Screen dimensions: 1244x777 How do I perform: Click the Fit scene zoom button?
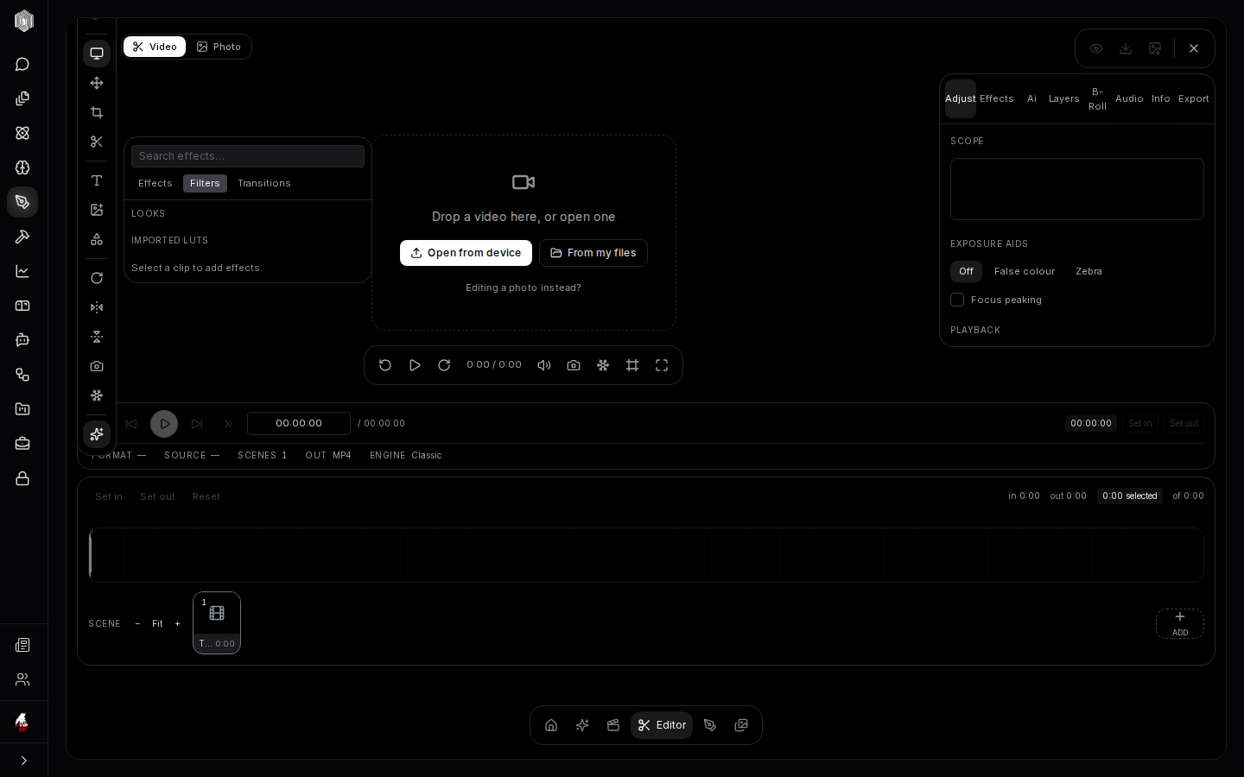157,623
